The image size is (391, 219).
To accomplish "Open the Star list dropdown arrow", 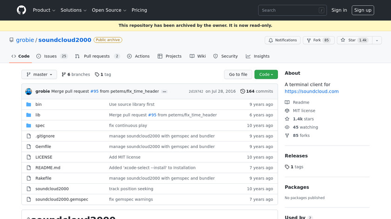I will 375,40.
